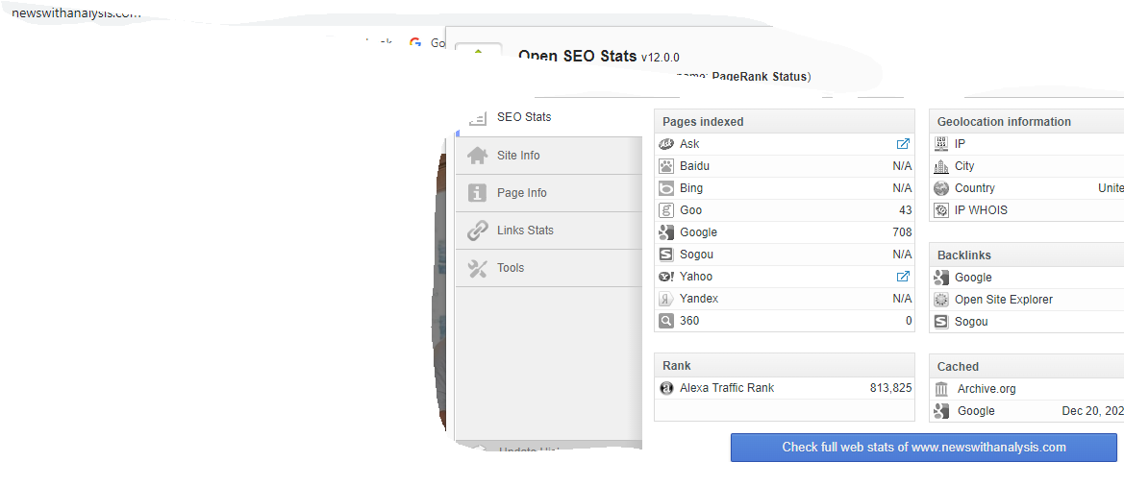Viewport: 1124px width, 486px height.
Task: Click the 360 pages indexed count 0
Action: click(909, 321)
